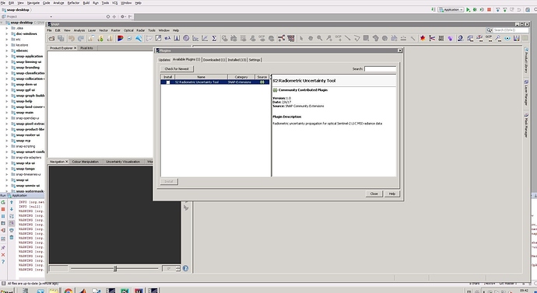
Task: Click the Navigation zoom slider handle
Action: pos(115,269)
